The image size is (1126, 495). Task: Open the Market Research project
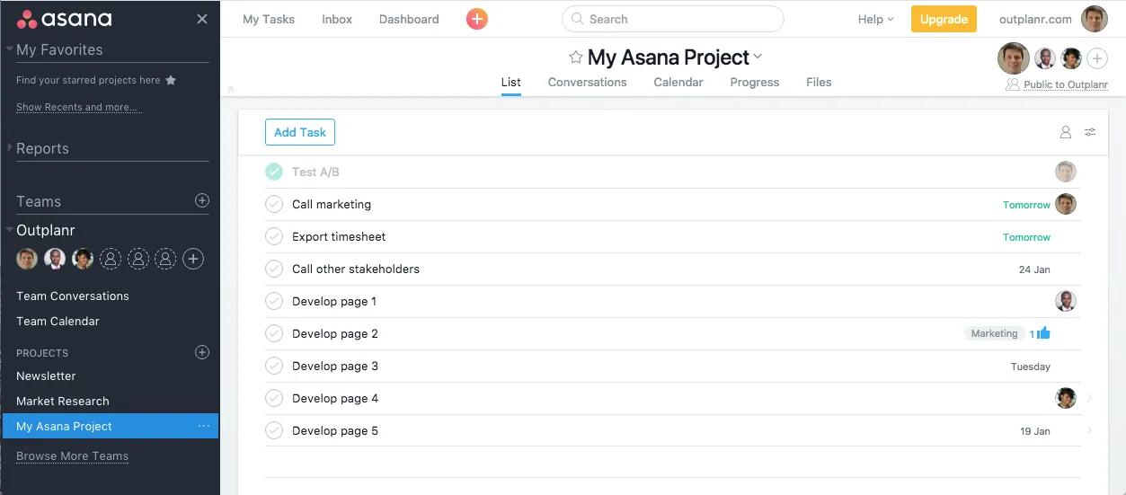pos(63,401)
